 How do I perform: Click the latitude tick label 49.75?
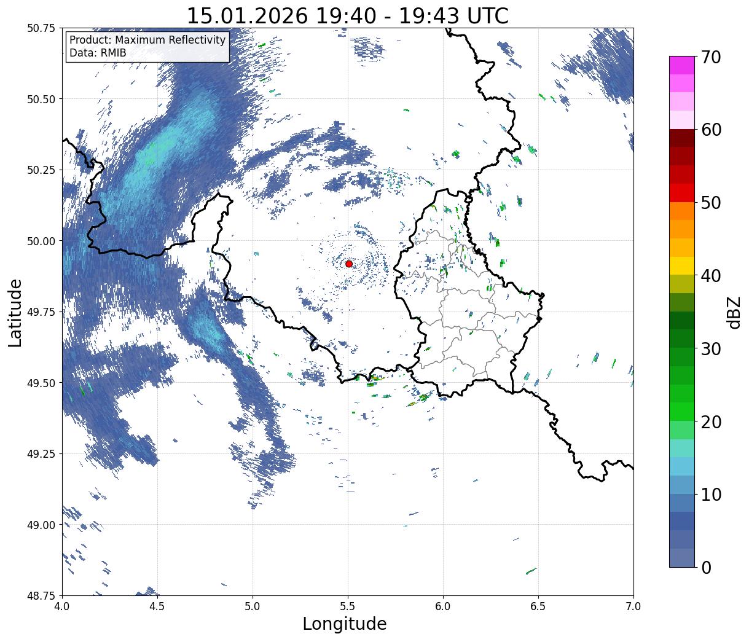pos(41,312)
